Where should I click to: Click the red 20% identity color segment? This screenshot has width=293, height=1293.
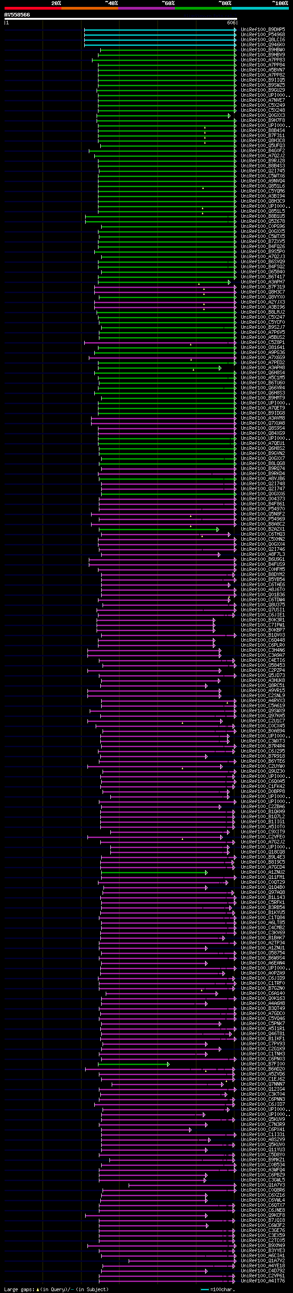point(33,8)
